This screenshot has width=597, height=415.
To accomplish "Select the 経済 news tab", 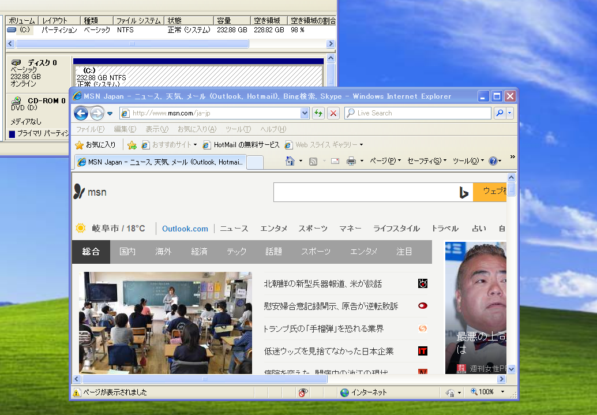I will pyautogui.click(x=199, y=252).
